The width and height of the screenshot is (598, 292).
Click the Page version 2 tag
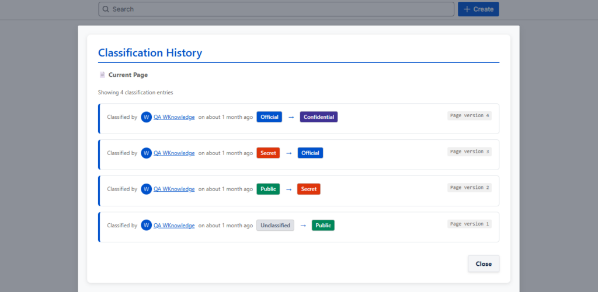[x=470, y=188]
